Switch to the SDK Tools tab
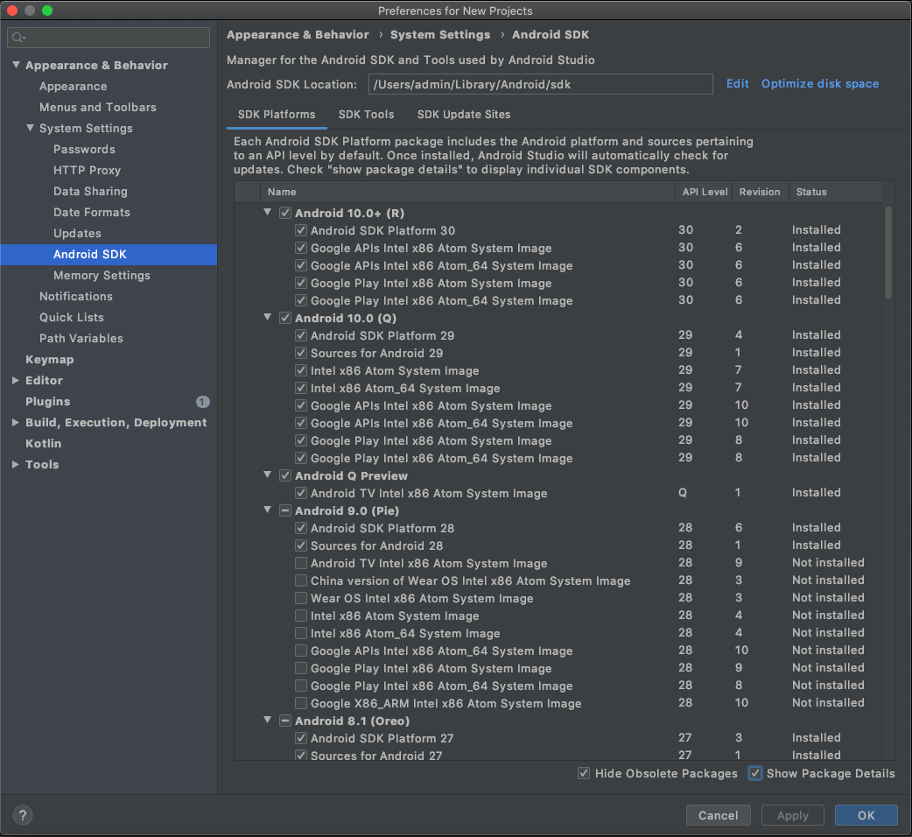Image resolution: width=912 pixels, height=837 pixels. (x=366, y=114)
